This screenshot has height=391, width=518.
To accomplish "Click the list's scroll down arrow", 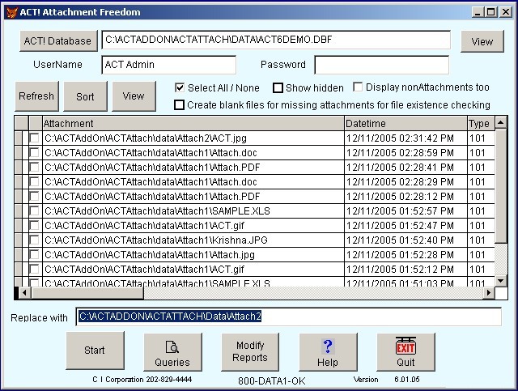I will click(x=501, y=281).
